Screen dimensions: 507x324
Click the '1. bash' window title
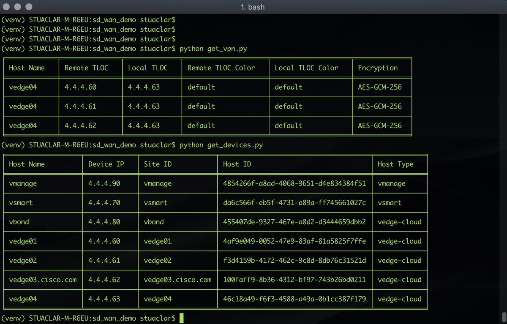pos(253,7)
